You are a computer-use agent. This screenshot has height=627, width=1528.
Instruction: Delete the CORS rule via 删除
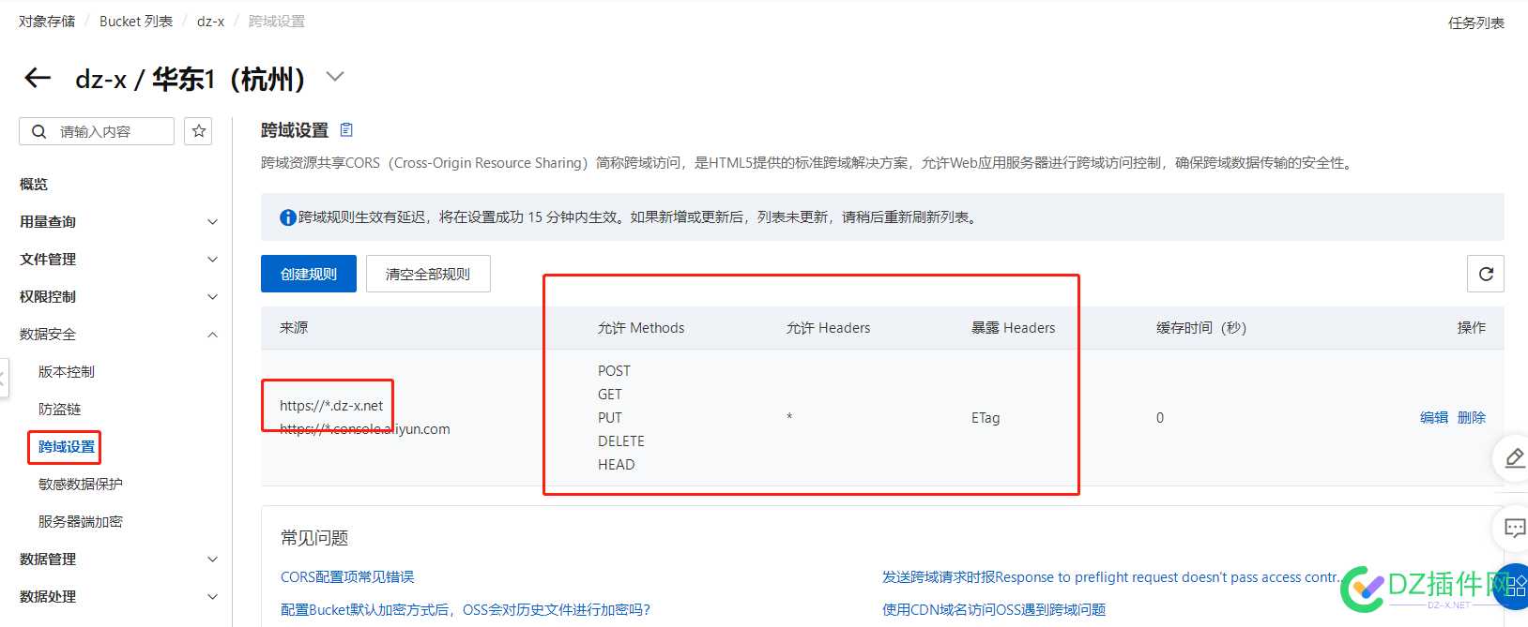(x=1472, y=417)
